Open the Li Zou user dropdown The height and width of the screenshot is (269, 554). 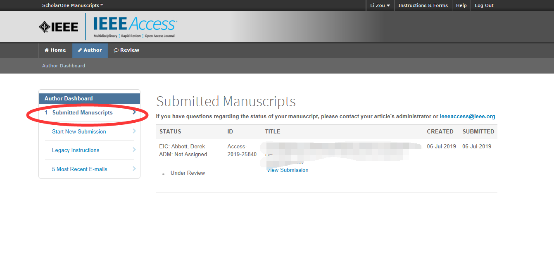click(x=379, y=5)
